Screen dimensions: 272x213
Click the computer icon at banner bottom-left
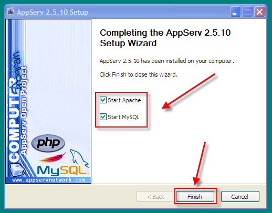point(17,169)
